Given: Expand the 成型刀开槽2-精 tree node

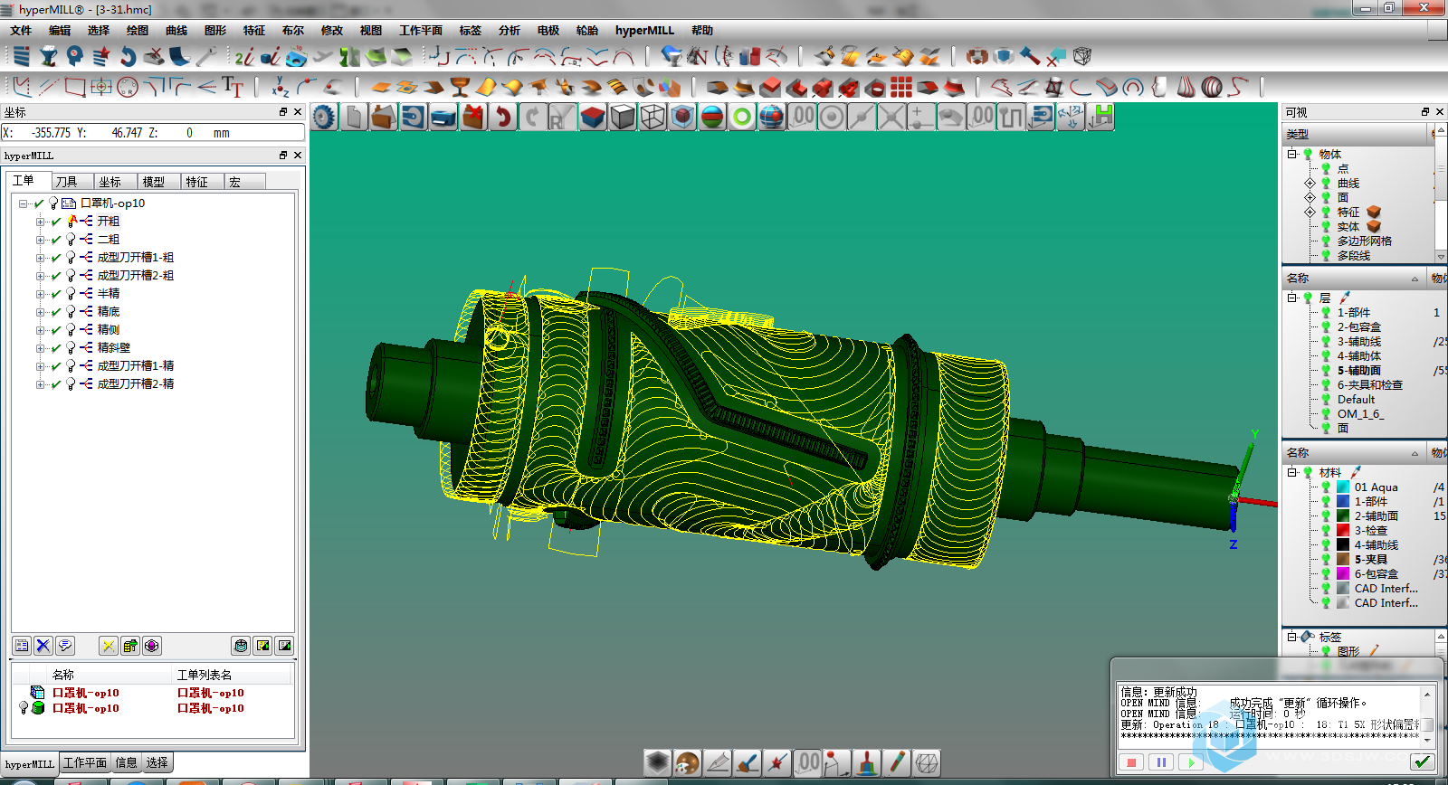Looking at the screenshot, I should coord(40,383).
